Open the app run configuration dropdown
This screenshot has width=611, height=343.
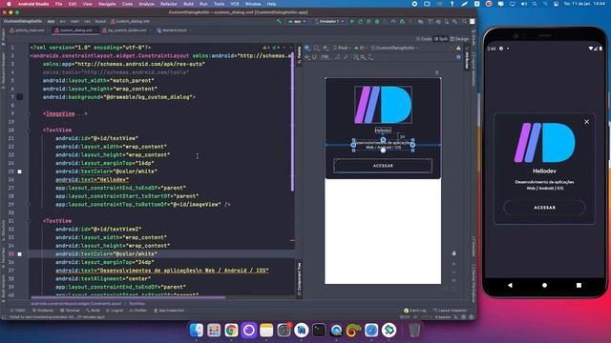[x=297, y=21]
